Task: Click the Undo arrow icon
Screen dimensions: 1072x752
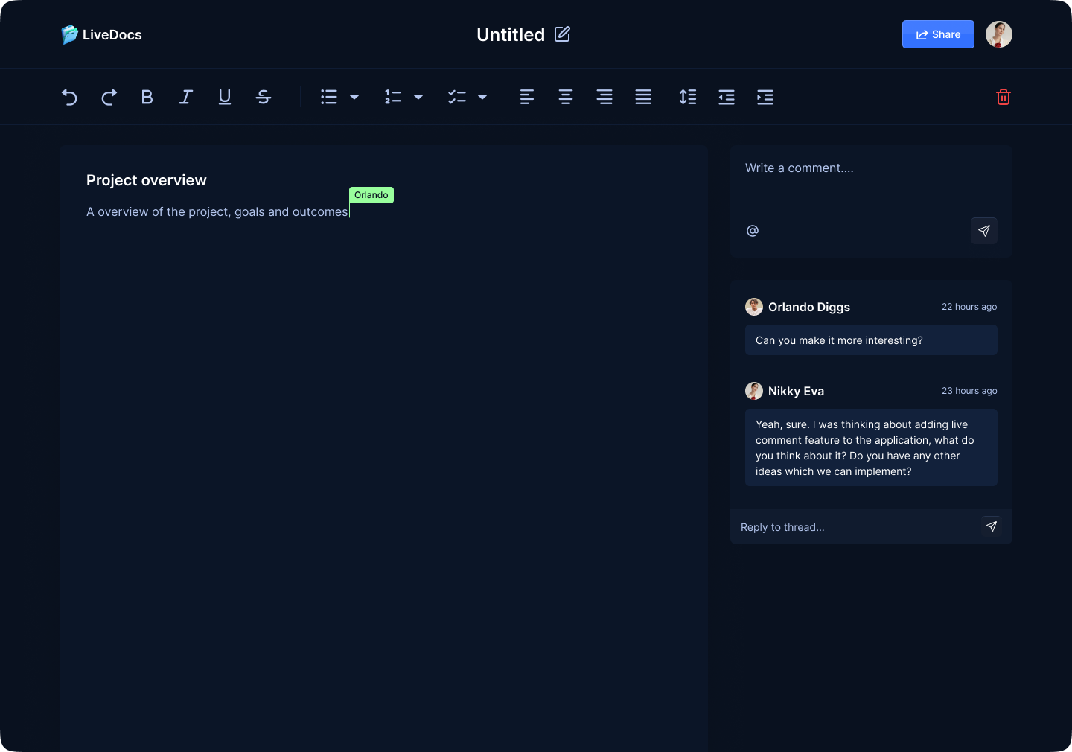Action: pos(69,97)
